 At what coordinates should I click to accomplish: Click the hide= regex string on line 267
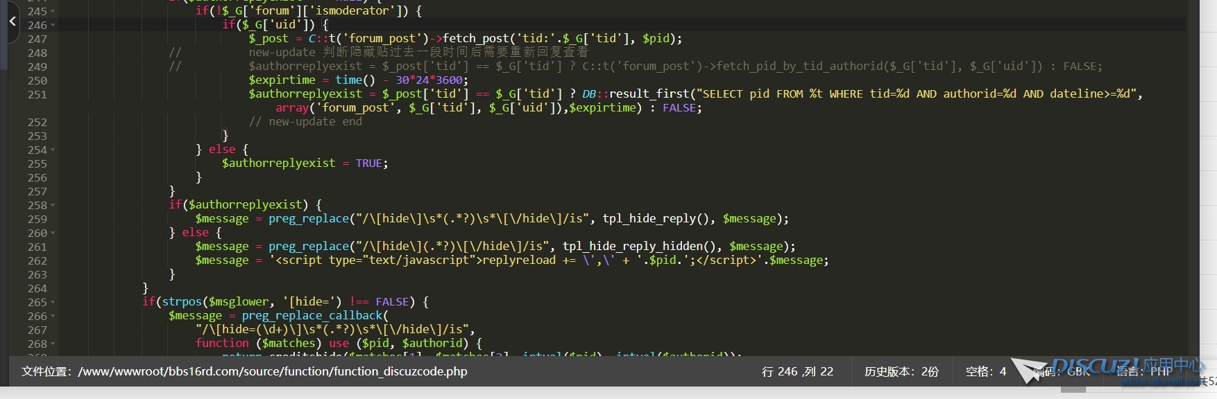[x=332, y=330]
